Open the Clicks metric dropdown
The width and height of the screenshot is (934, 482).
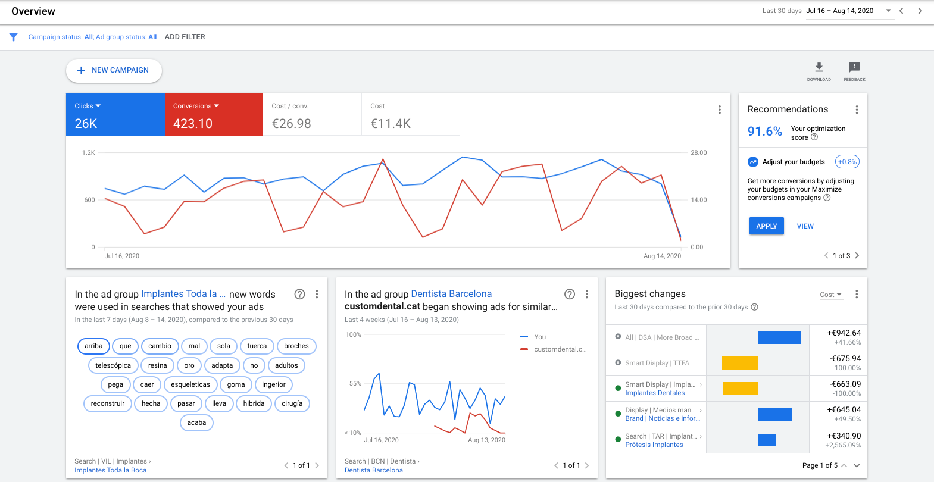(x=88, y=106)
